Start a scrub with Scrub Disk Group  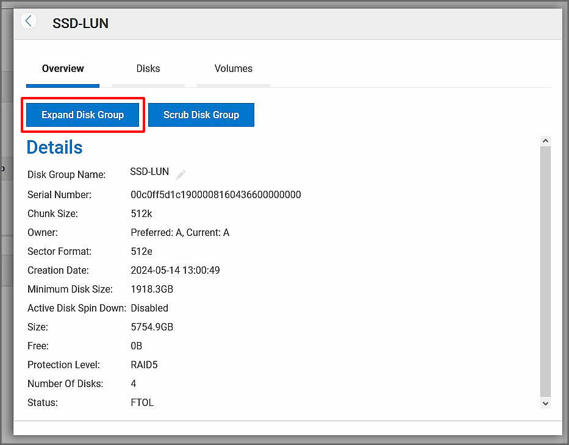tap(201, 115)
